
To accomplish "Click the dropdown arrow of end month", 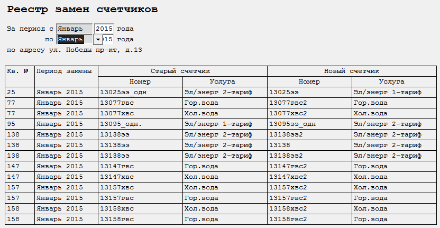I will 98,40.
